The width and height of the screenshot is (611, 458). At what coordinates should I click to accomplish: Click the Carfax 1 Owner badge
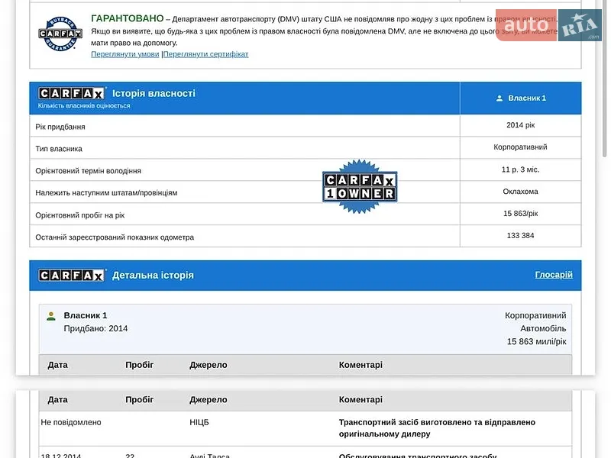point(360,186)
